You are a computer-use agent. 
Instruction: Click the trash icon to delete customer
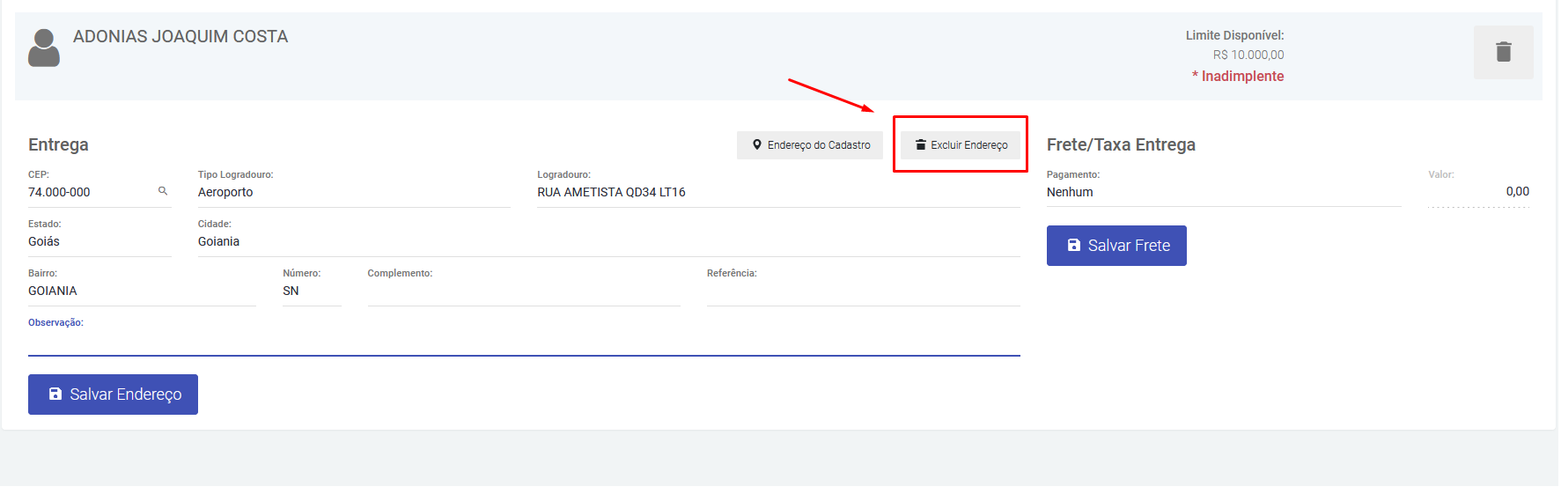pyautogui.click(x=1503, y=52)
